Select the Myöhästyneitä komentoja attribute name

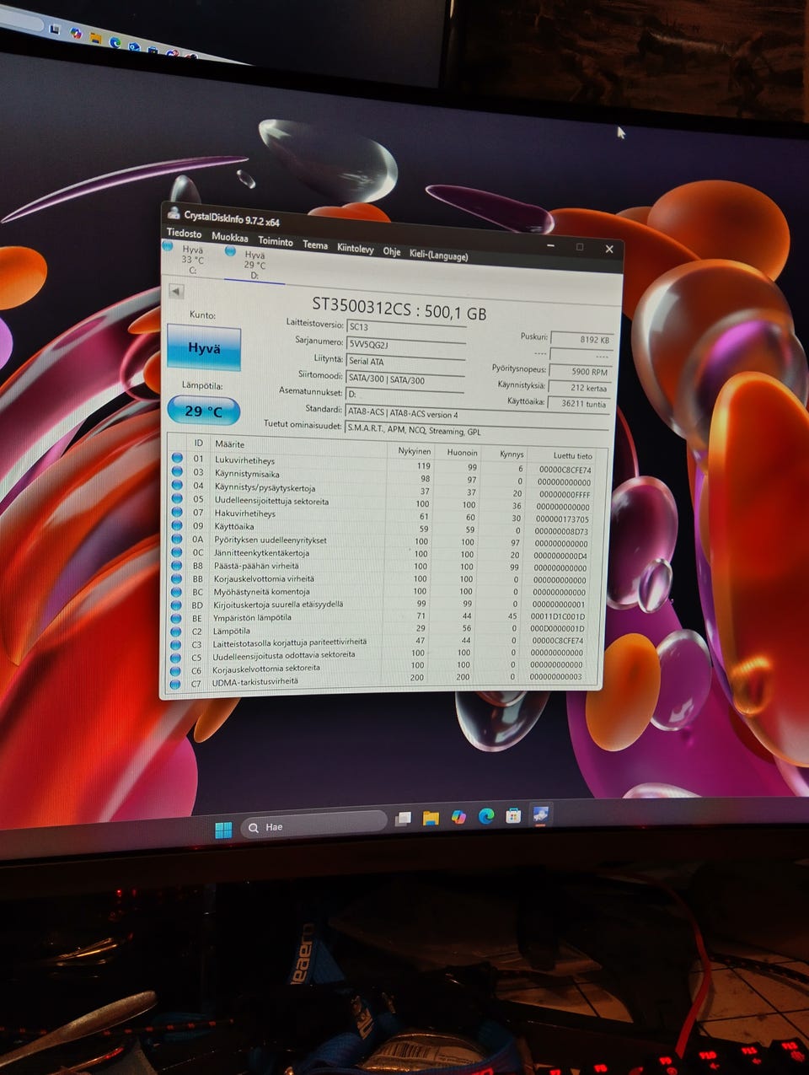coord(261,592)
